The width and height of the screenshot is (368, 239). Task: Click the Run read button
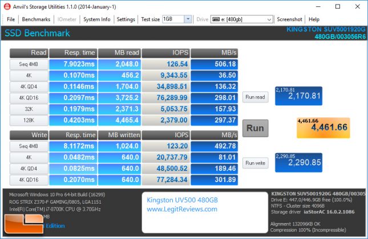[x=256, y=97]
